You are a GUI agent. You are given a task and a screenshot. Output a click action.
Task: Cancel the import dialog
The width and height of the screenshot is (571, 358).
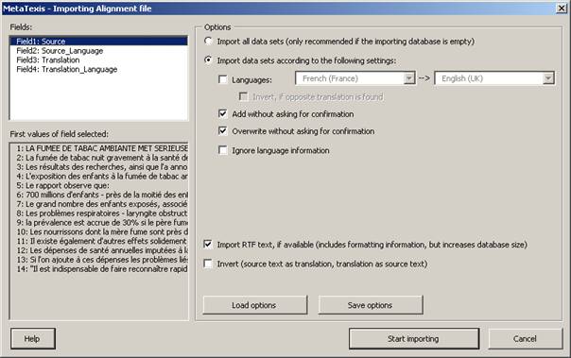click(x=525, y=339)
